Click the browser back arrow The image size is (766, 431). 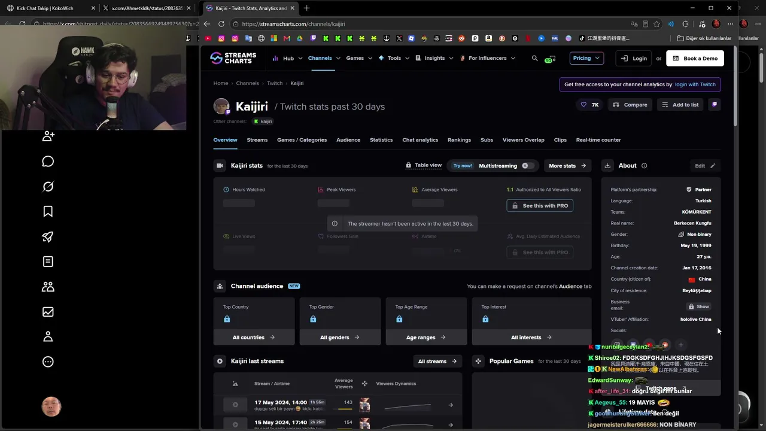click(x=207, y=24)
